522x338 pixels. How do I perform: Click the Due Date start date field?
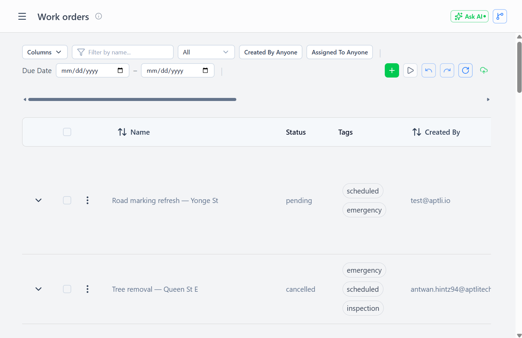click(x=92, y=70)
